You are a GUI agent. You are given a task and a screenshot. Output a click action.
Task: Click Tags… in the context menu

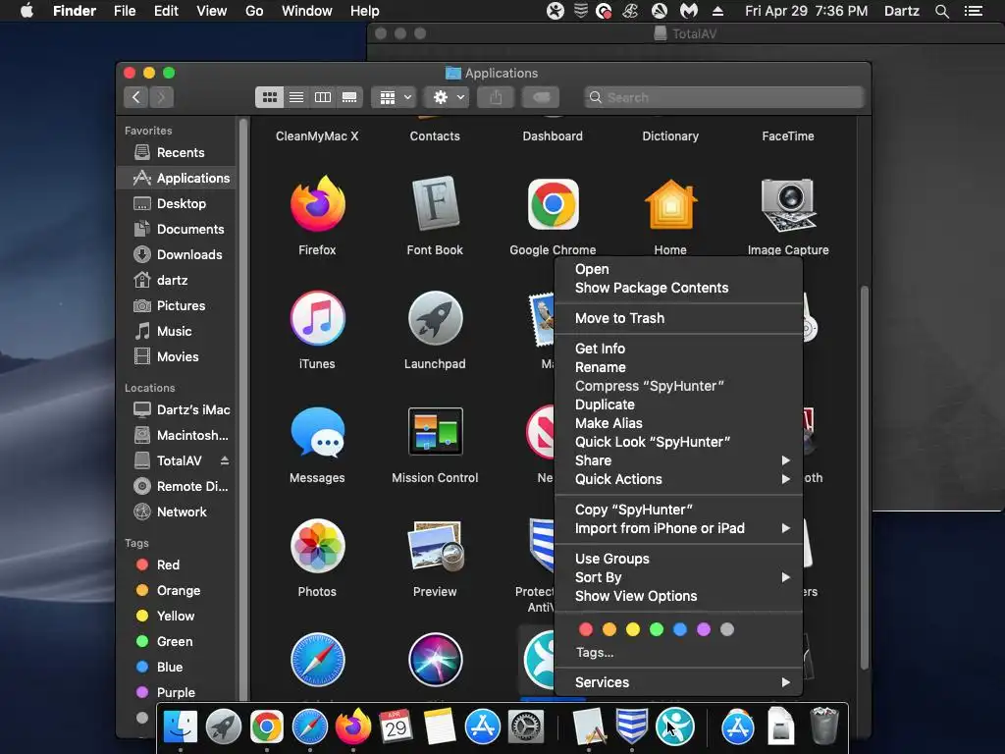click(595, 653)
